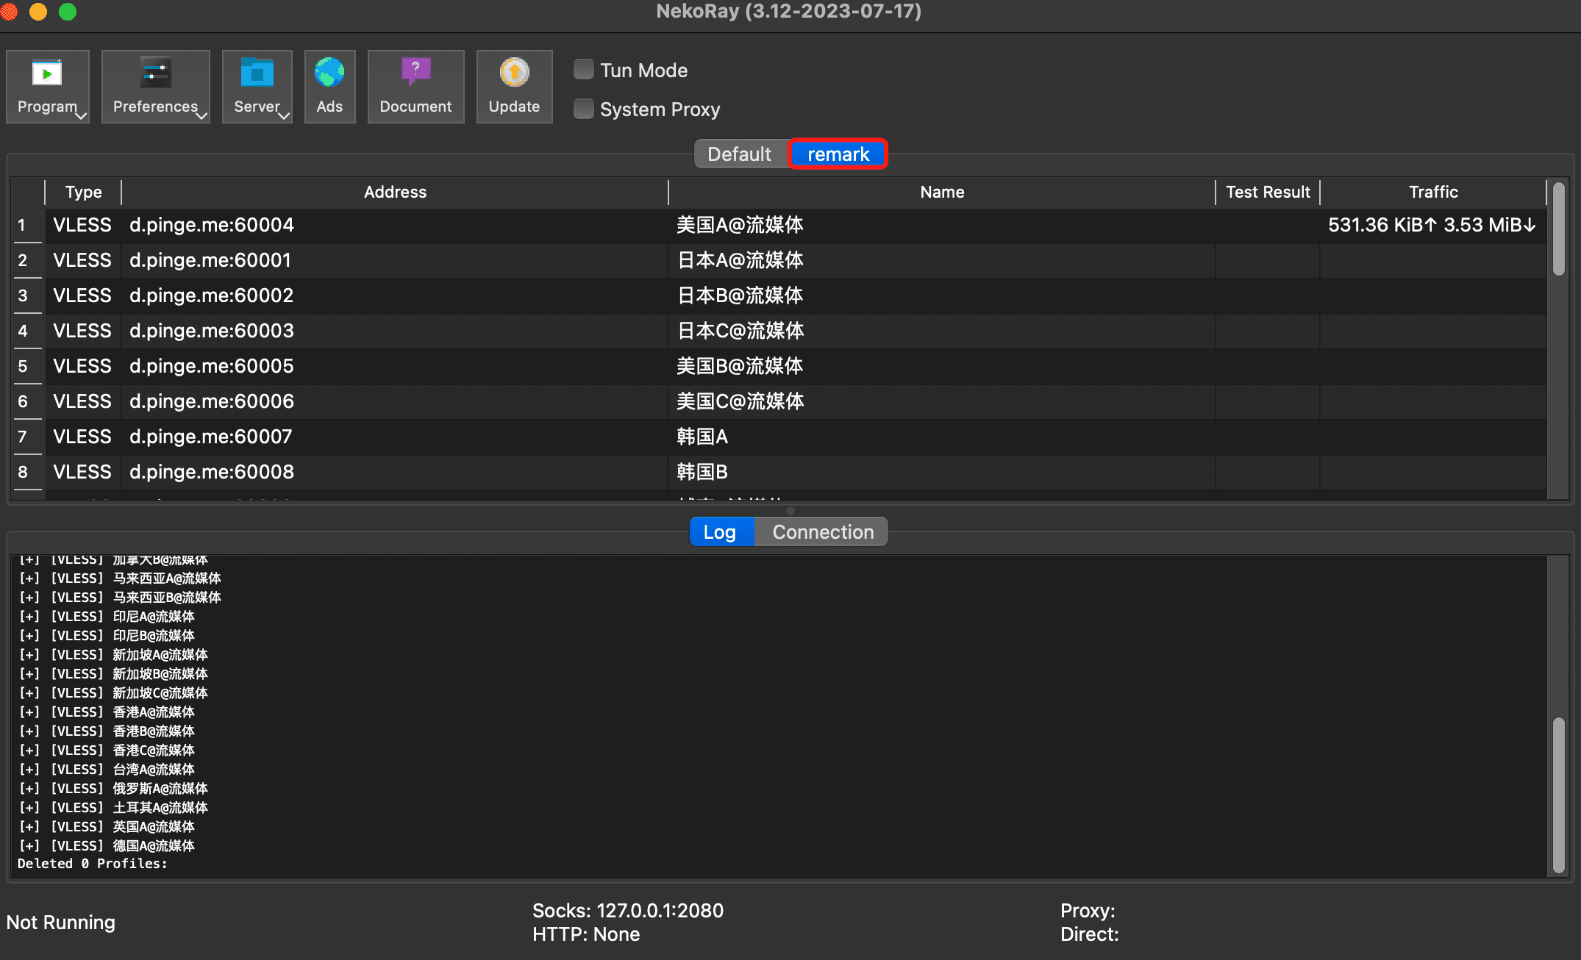Switch to the Default group tab

click(741, 154)
